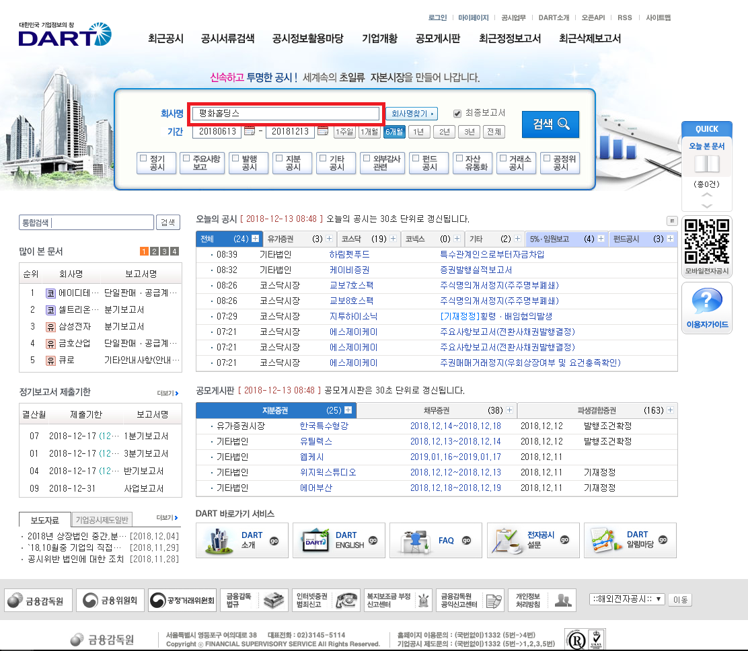Viewport: 748px width, 651px height.
Task: Open the 최근공시 menu
Action: pyautogui.click(x=165, y=38)
